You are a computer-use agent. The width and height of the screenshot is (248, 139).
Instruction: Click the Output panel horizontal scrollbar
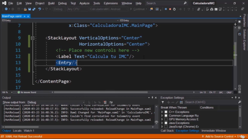tap(21, 127)
